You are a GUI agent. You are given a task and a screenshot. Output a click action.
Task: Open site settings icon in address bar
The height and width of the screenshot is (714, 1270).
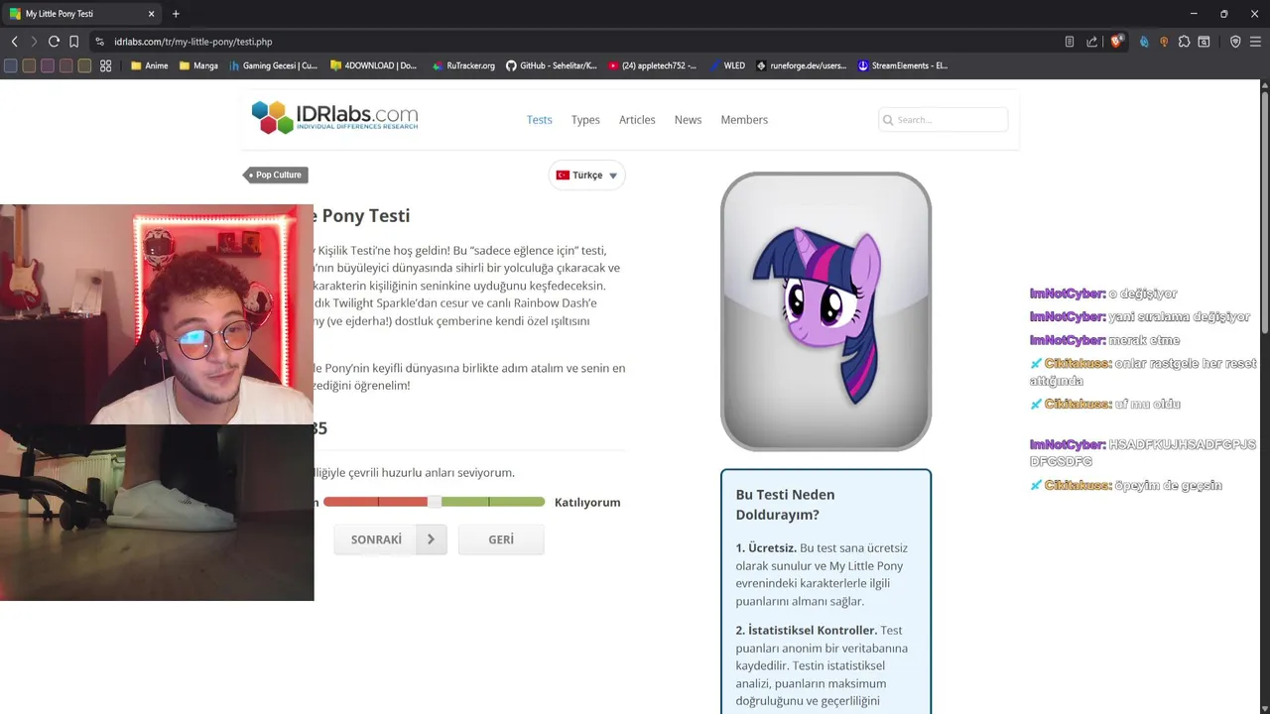point(99,42)
